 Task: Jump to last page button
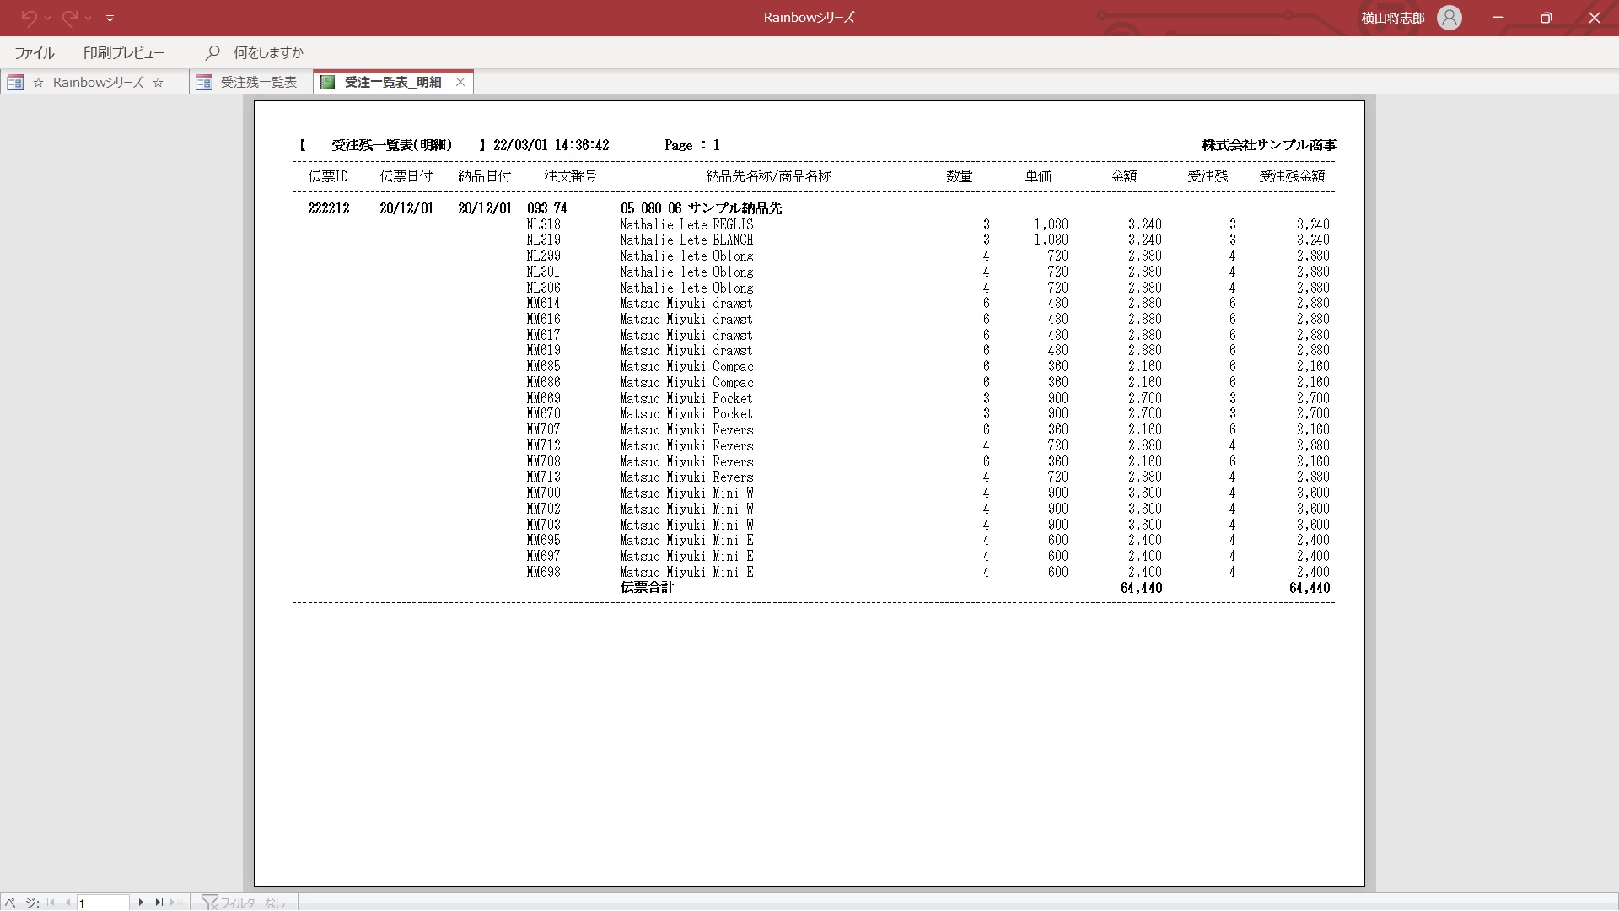[x=159, y=903]
